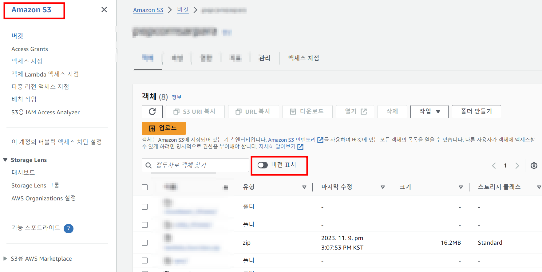This screenshot has height=272, width=542.
Task: Select 버킷 in the sidebar
Action: tap(17, 36)
